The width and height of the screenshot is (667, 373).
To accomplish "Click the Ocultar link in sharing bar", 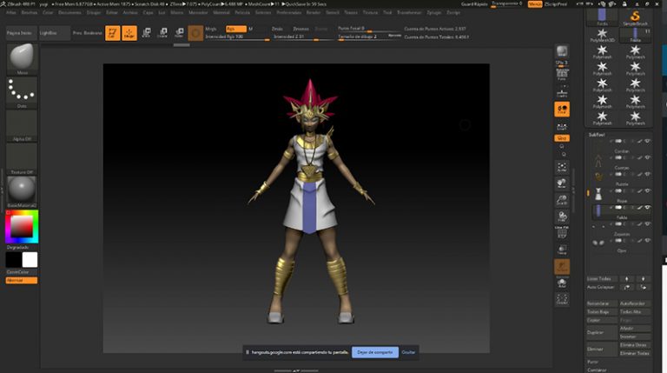I will click(x=408, y=352).
